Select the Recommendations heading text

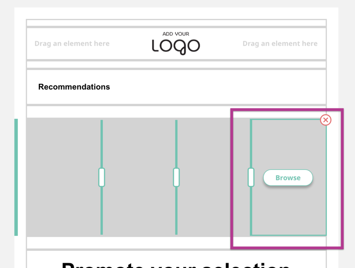(x=74, y=87)
